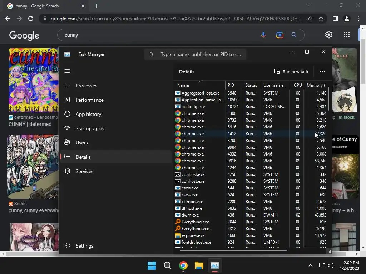
Task: Open the Task Manager hamburger navigation menu
Action: click(67, 71)
